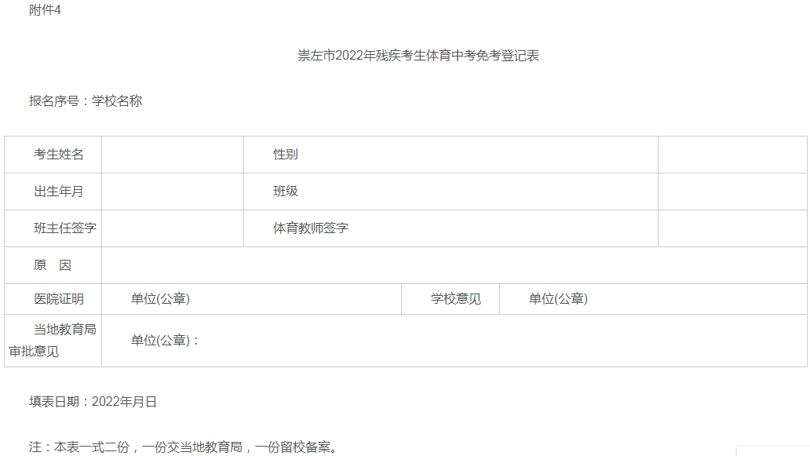This screenshot has width=810, height=456.
Task: Click the 报名序号：学校名称 line
Action: [86, 100]
